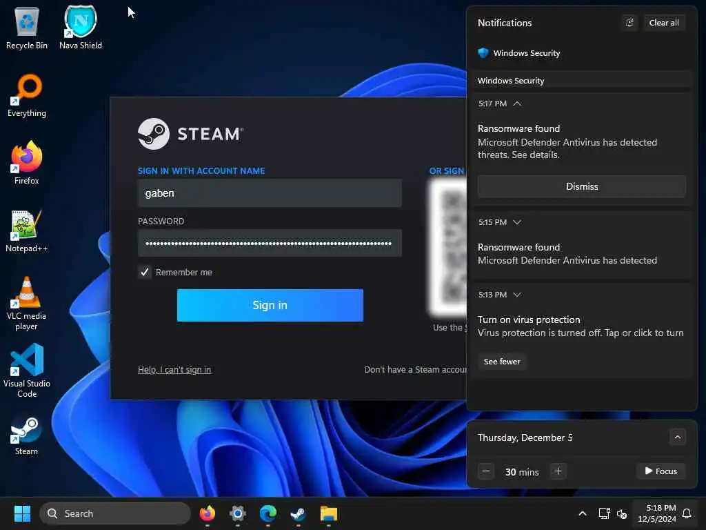Click the blurred QR code sign-in image

coord(448,248)
